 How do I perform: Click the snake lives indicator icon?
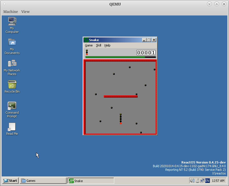87,52
